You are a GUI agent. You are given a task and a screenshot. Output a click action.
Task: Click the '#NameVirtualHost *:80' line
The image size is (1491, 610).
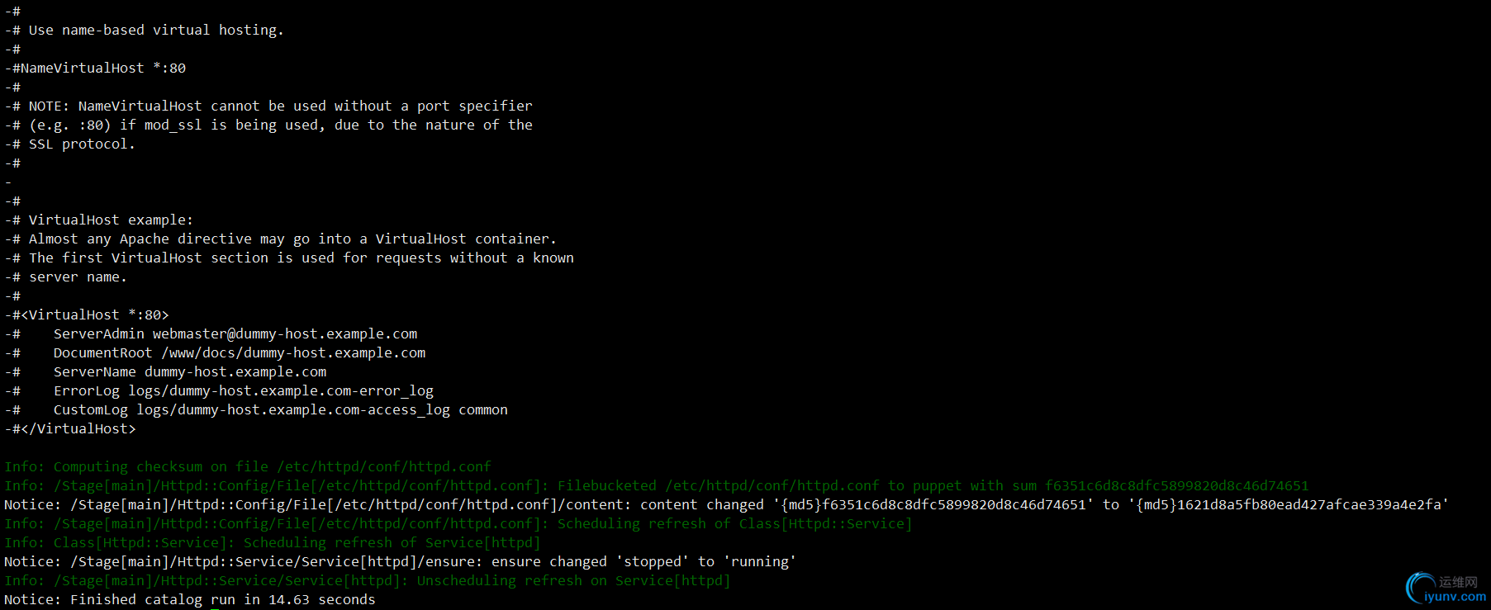pos(99,69)
